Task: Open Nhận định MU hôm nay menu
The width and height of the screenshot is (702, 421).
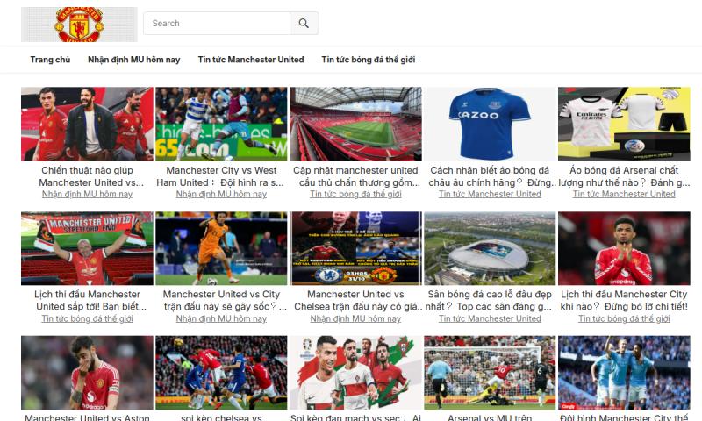Action: [133, 60]
